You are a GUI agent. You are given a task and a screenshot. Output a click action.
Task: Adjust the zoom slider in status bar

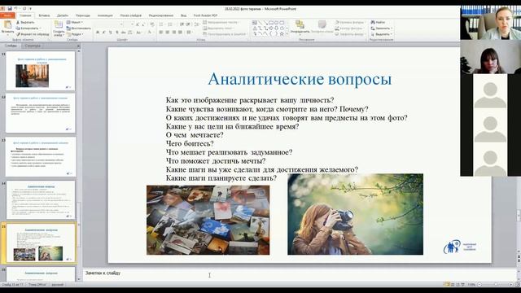(495, 285)
